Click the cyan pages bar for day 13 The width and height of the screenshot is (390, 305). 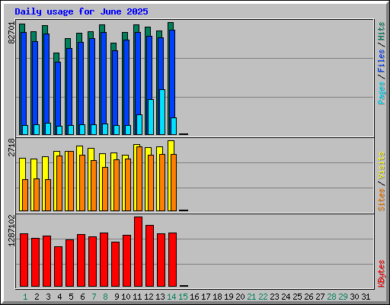162,112
